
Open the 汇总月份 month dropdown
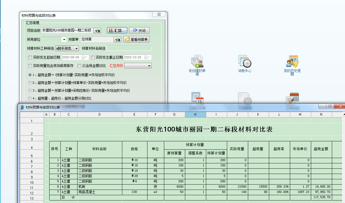(149, 66)
